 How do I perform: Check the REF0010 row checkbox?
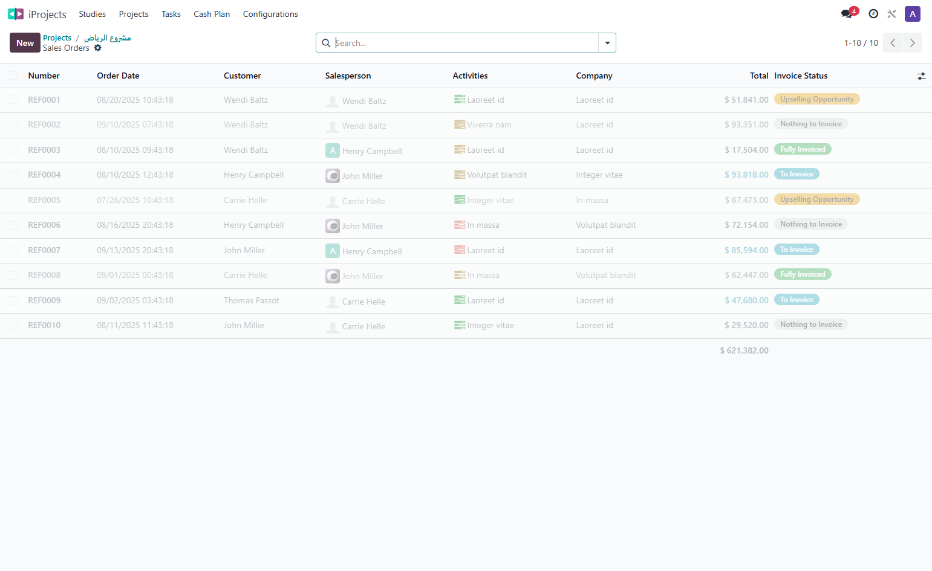coord(14,325)
